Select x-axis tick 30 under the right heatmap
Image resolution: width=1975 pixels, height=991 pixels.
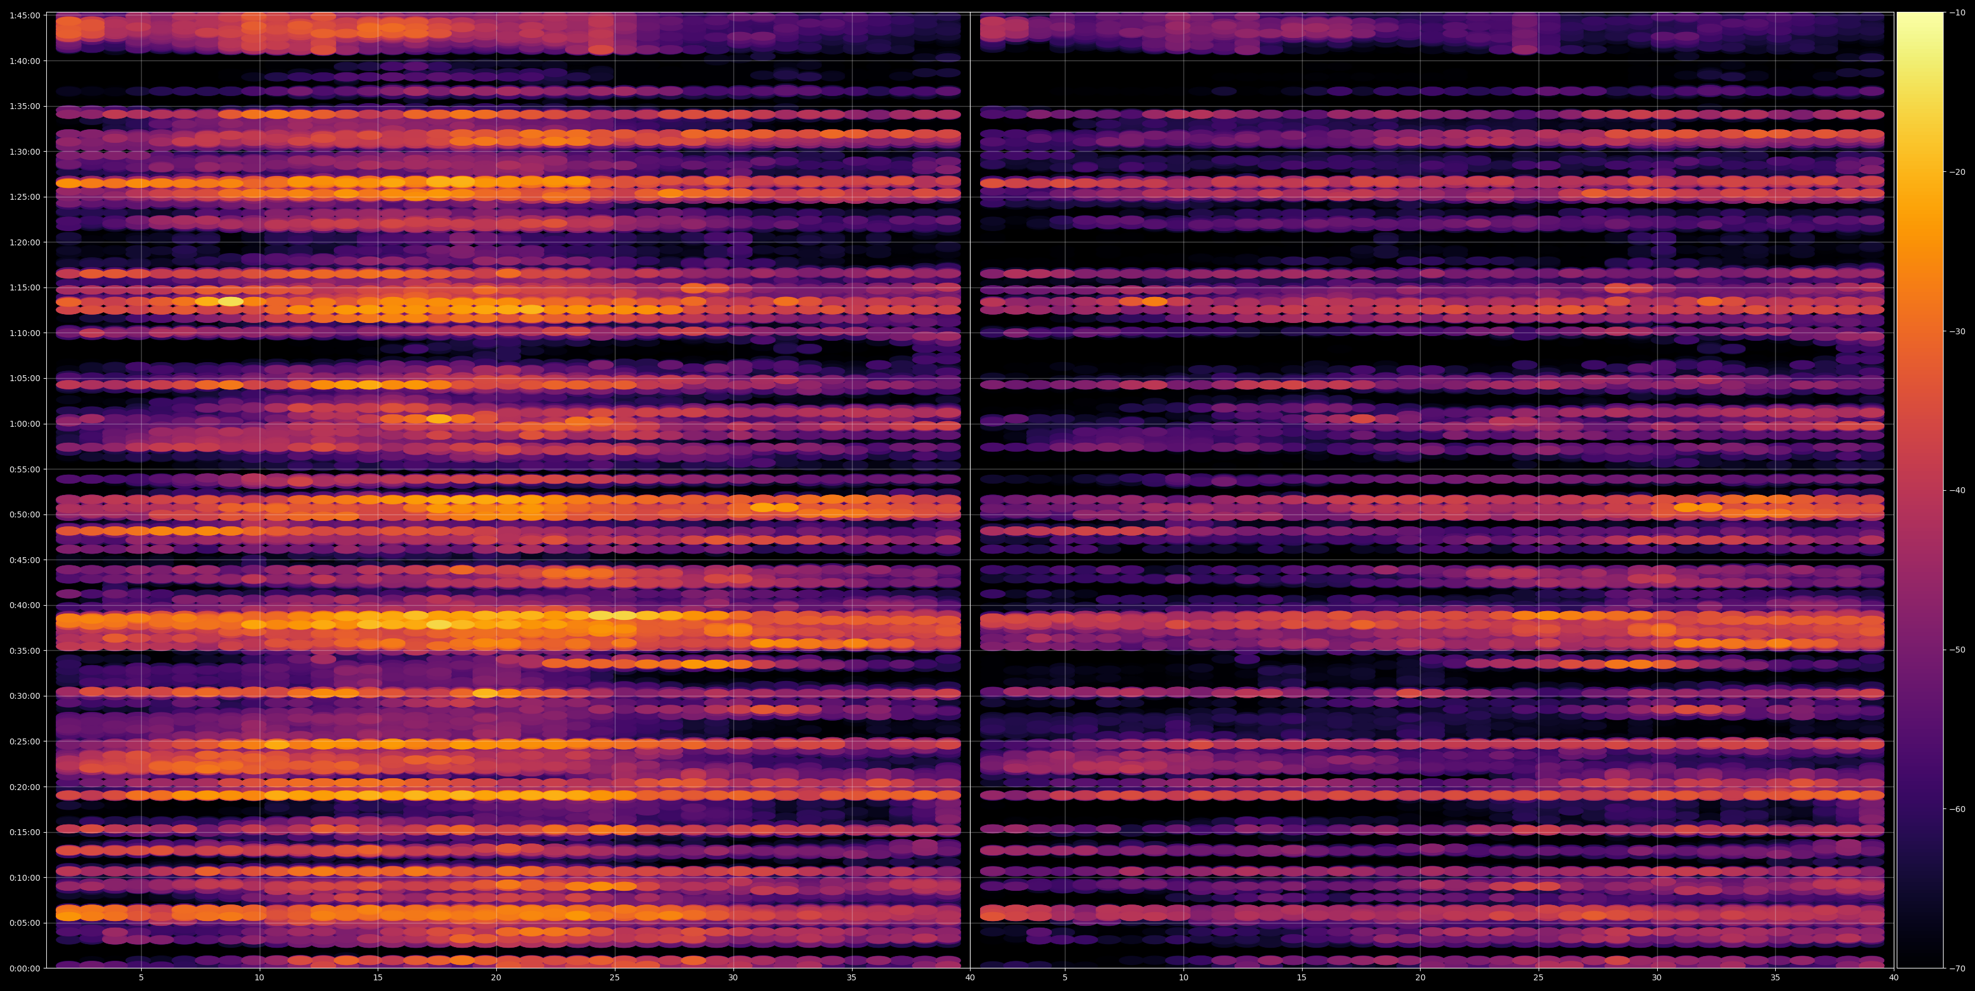click(x=1657, y=977)
